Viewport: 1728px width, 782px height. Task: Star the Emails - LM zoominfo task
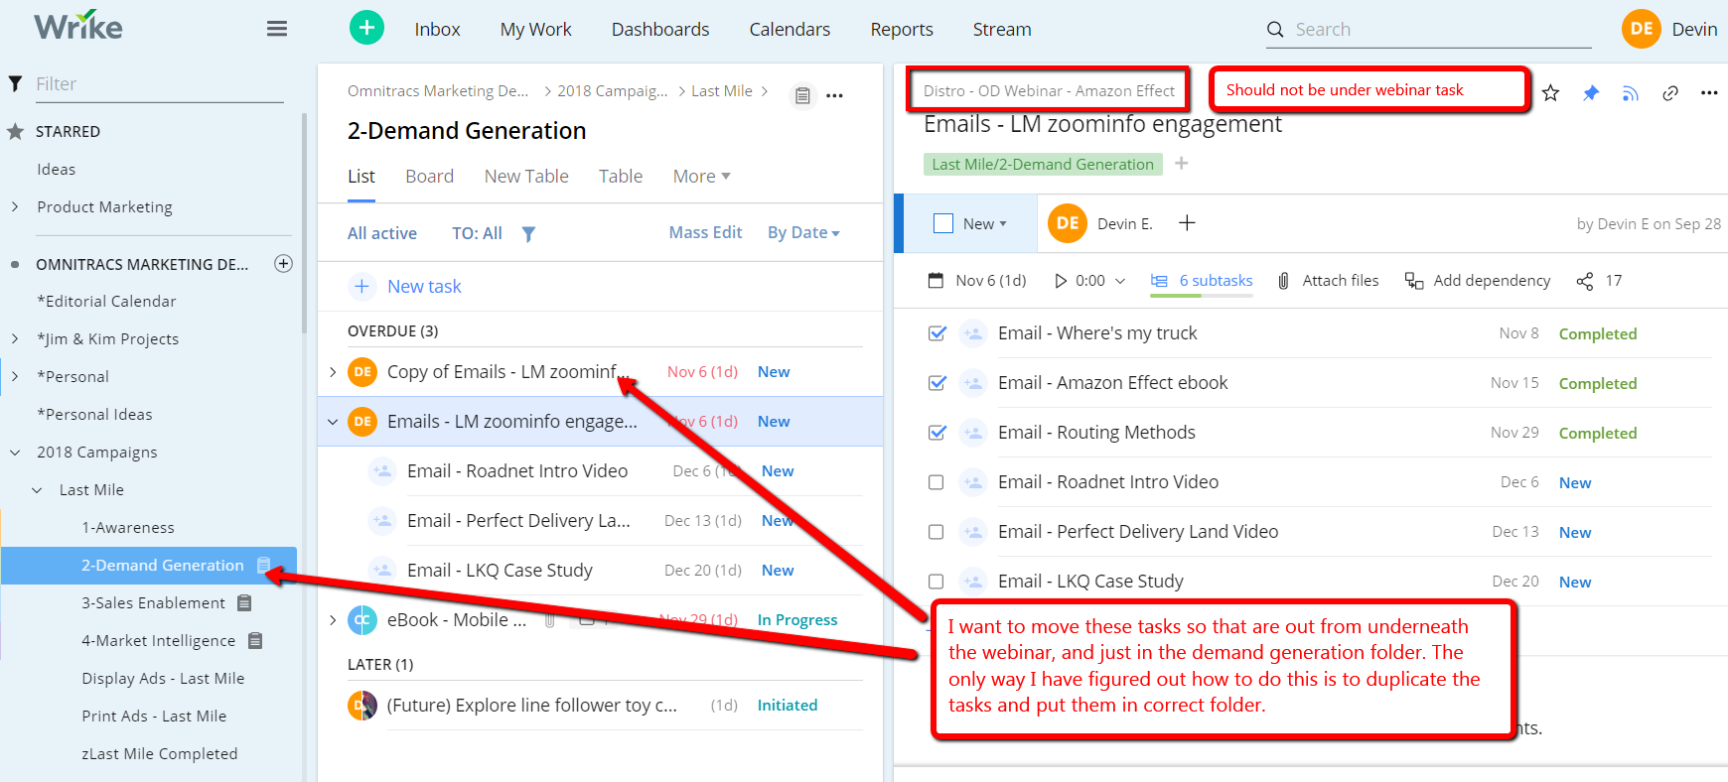(x=1550, y=93)
